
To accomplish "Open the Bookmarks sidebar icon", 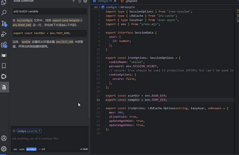I will (x=4, y=66).
